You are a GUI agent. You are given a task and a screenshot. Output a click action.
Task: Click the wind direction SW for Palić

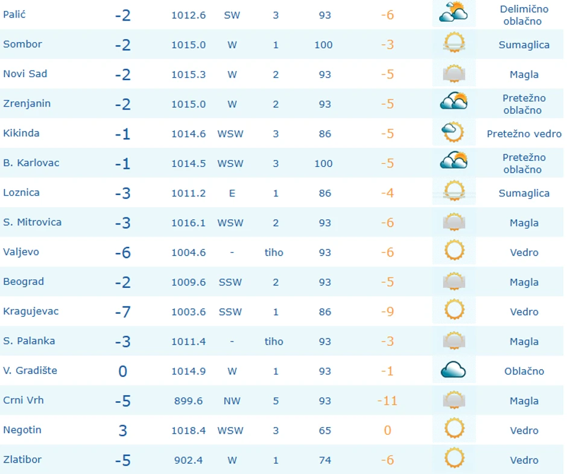coord(232,15)
